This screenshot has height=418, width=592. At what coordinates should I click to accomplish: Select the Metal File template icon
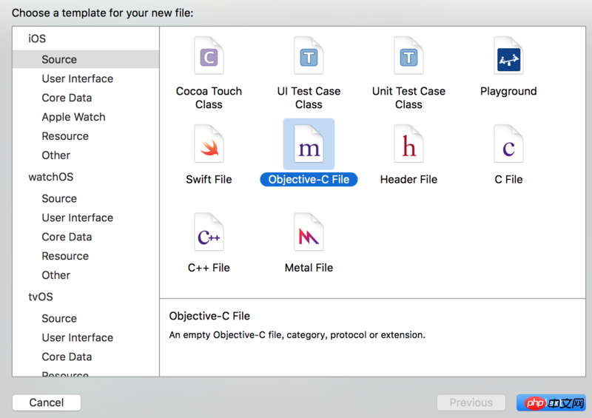pyautogui.click(x=309, y=232)
